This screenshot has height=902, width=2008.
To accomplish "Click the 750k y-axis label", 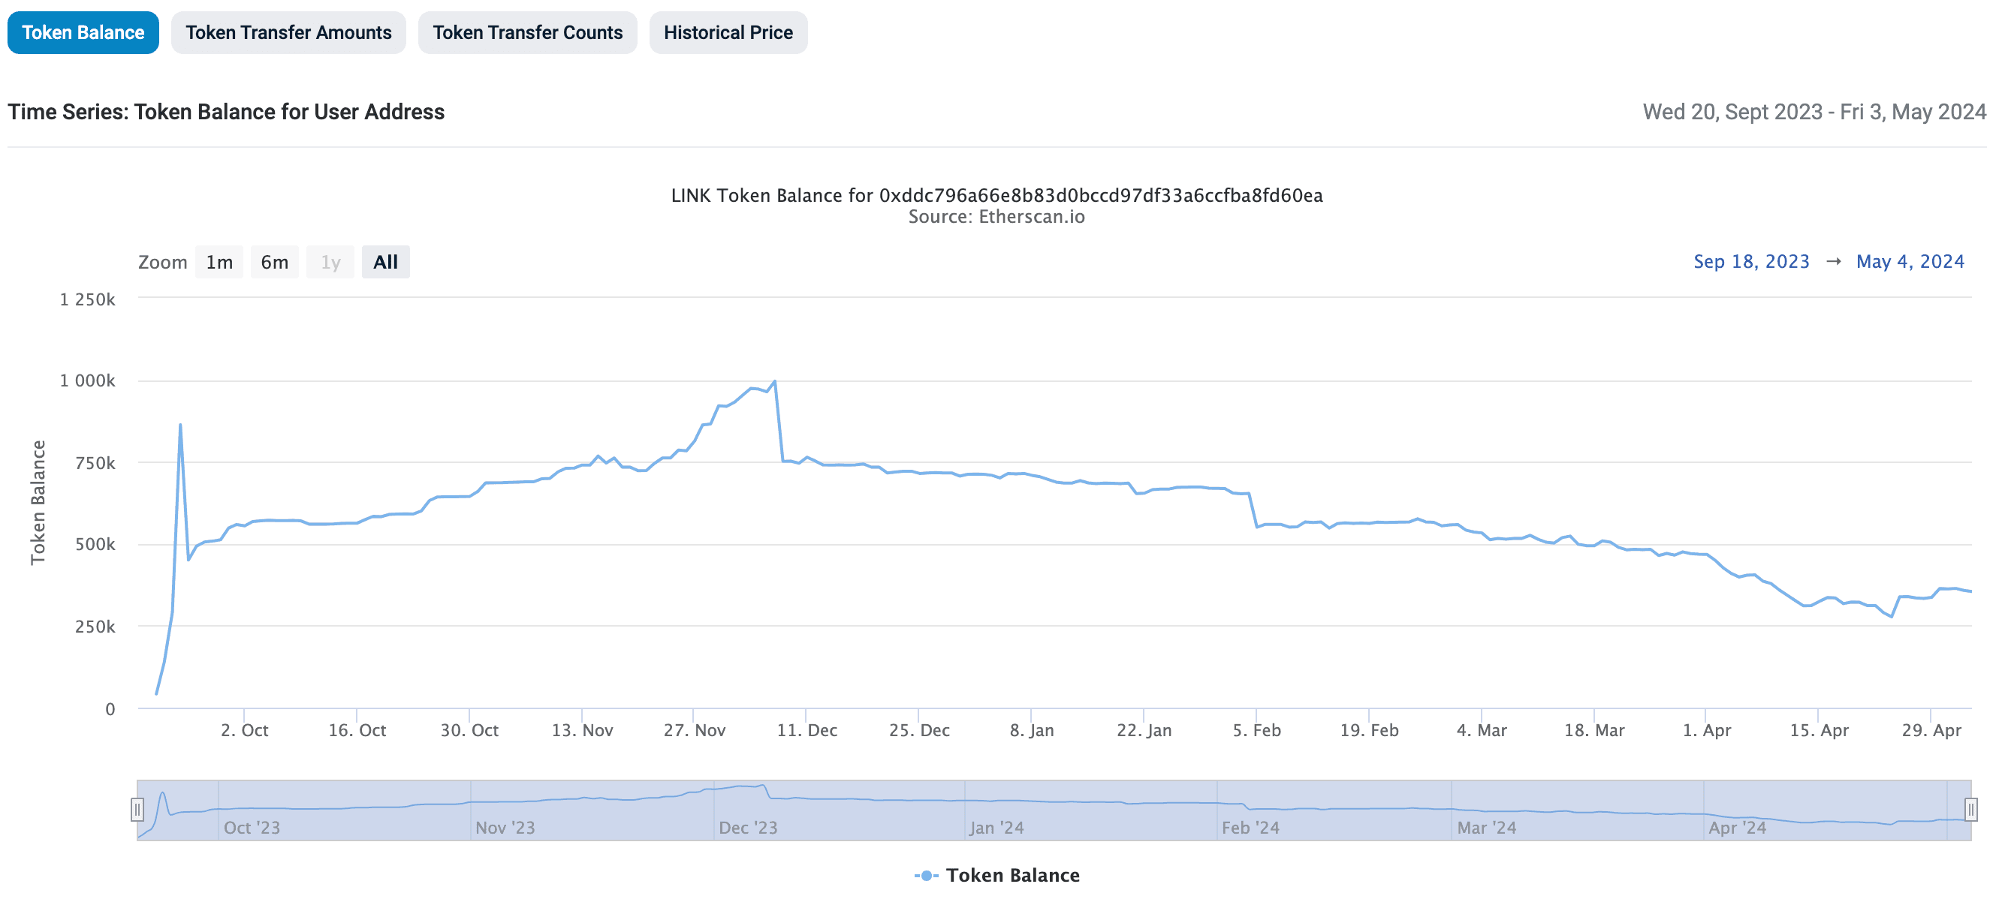I will click(95, 463).
